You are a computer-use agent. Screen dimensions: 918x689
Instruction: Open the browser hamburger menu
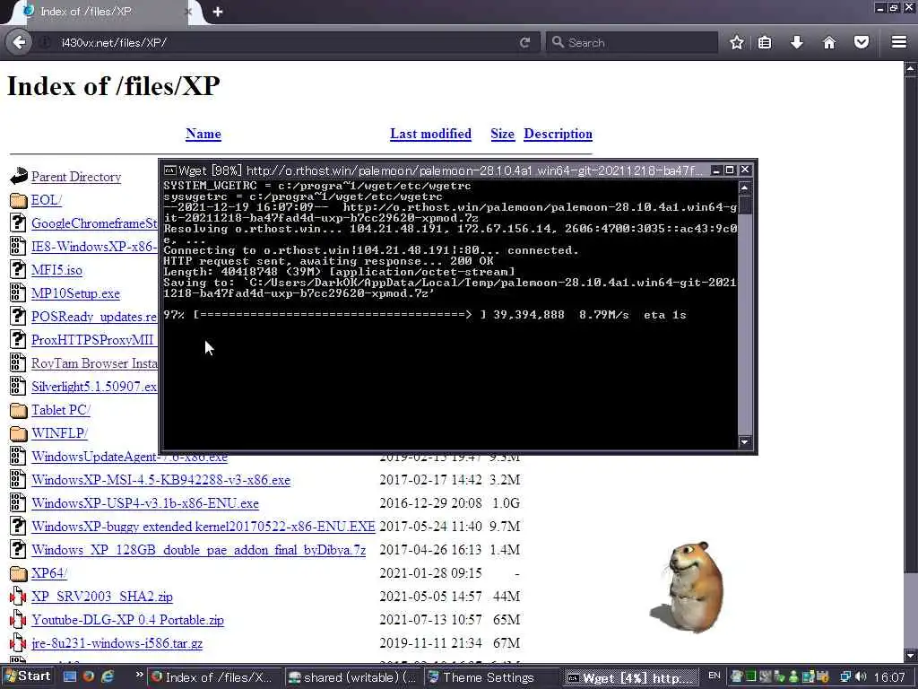(x=899, y=42)
